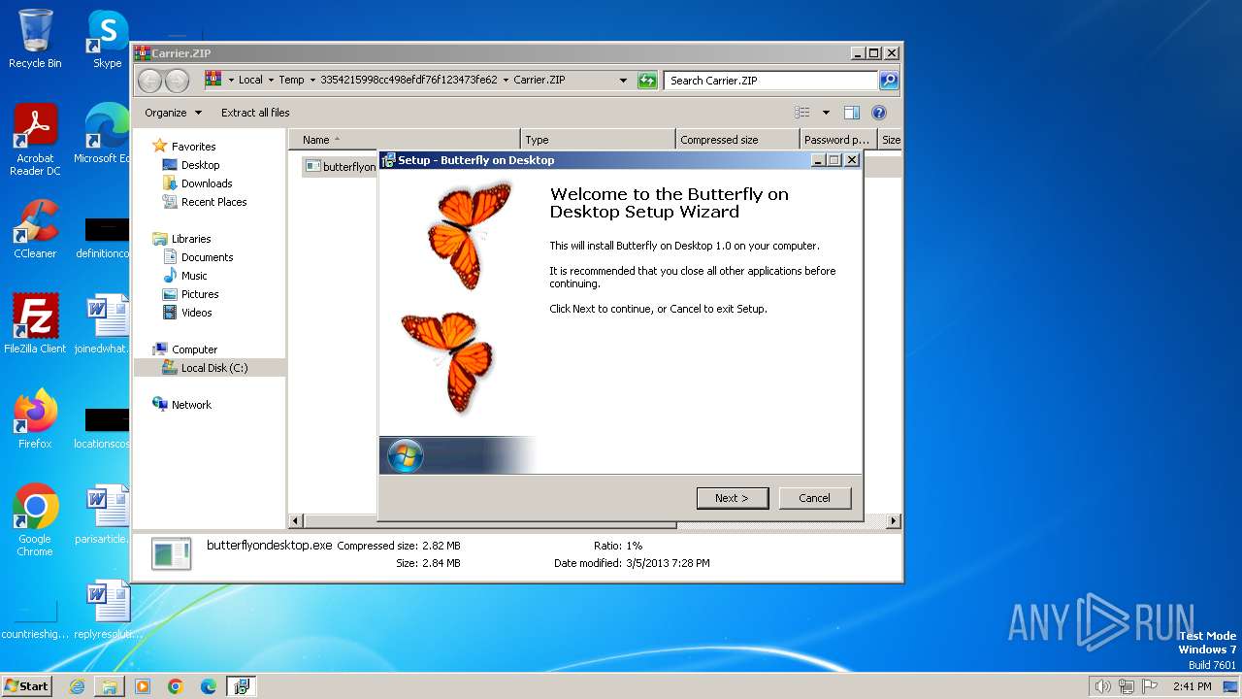Click the network tray icon
Screen dimensions: 1242x699
[x=1127, y=686]
